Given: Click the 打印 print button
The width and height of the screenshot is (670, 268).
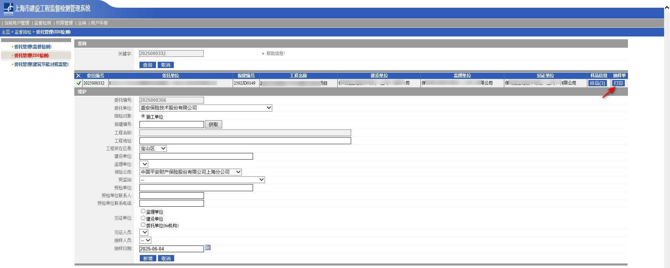Looking at the screenshot, I should (618, 83).
